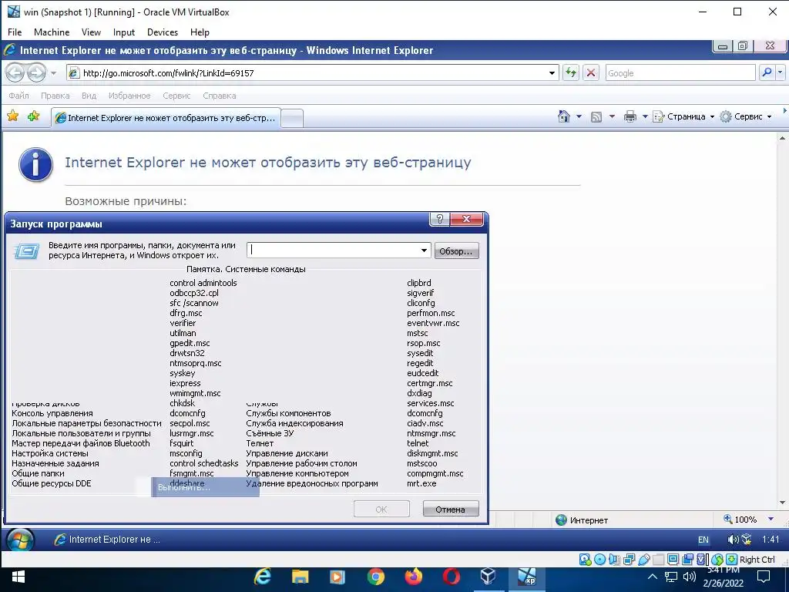Launch Opera from host taskbar
The width and height of the screenshot is (789, 592).
click(x=452, y=577)
